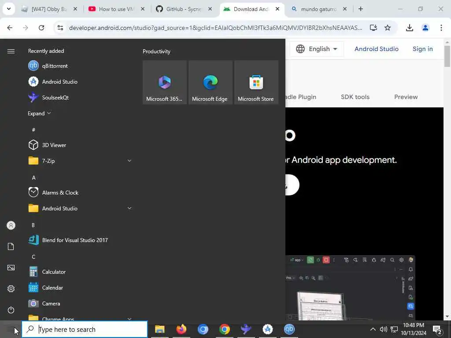The height and width of the screenshot is (338, 451).
Task: Open the Microsoft 365 tile
Action: pyautogui.click(x=165, y=82)
